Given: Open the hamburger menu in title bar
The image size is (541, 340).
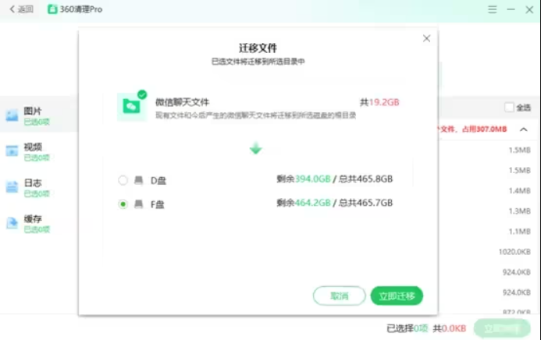Looking at the screenshot, I should [x=493, y=9].
